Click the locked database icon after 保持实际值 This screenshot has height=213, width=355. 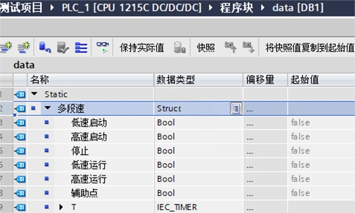(x=180, y=48)
